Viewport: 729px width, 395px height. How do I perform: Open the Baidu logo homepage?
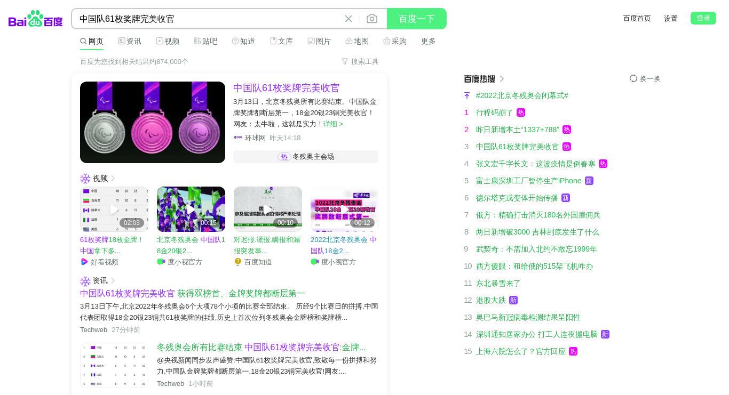point(36,19)
